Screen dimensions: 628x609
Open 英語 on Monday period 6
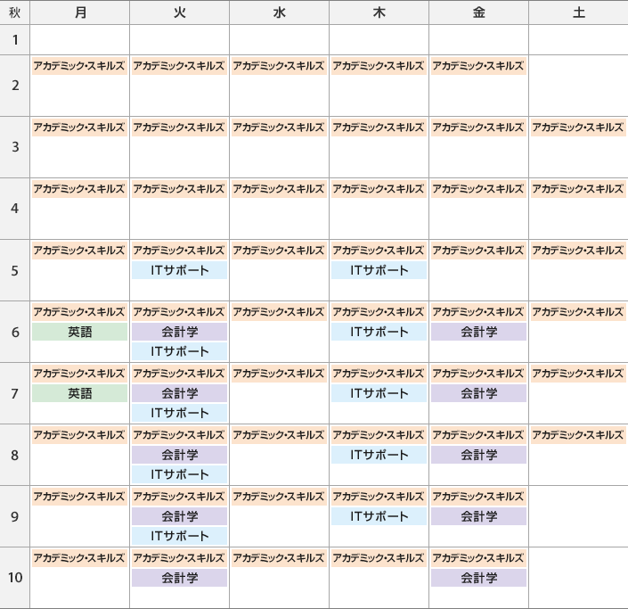pos(79,332)
